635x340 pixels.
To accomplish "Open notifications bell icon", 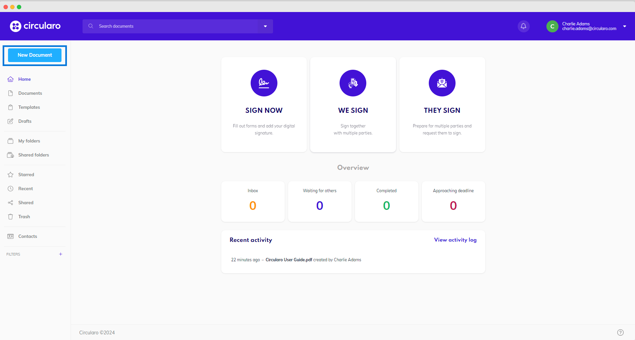I will click(523, 26).
